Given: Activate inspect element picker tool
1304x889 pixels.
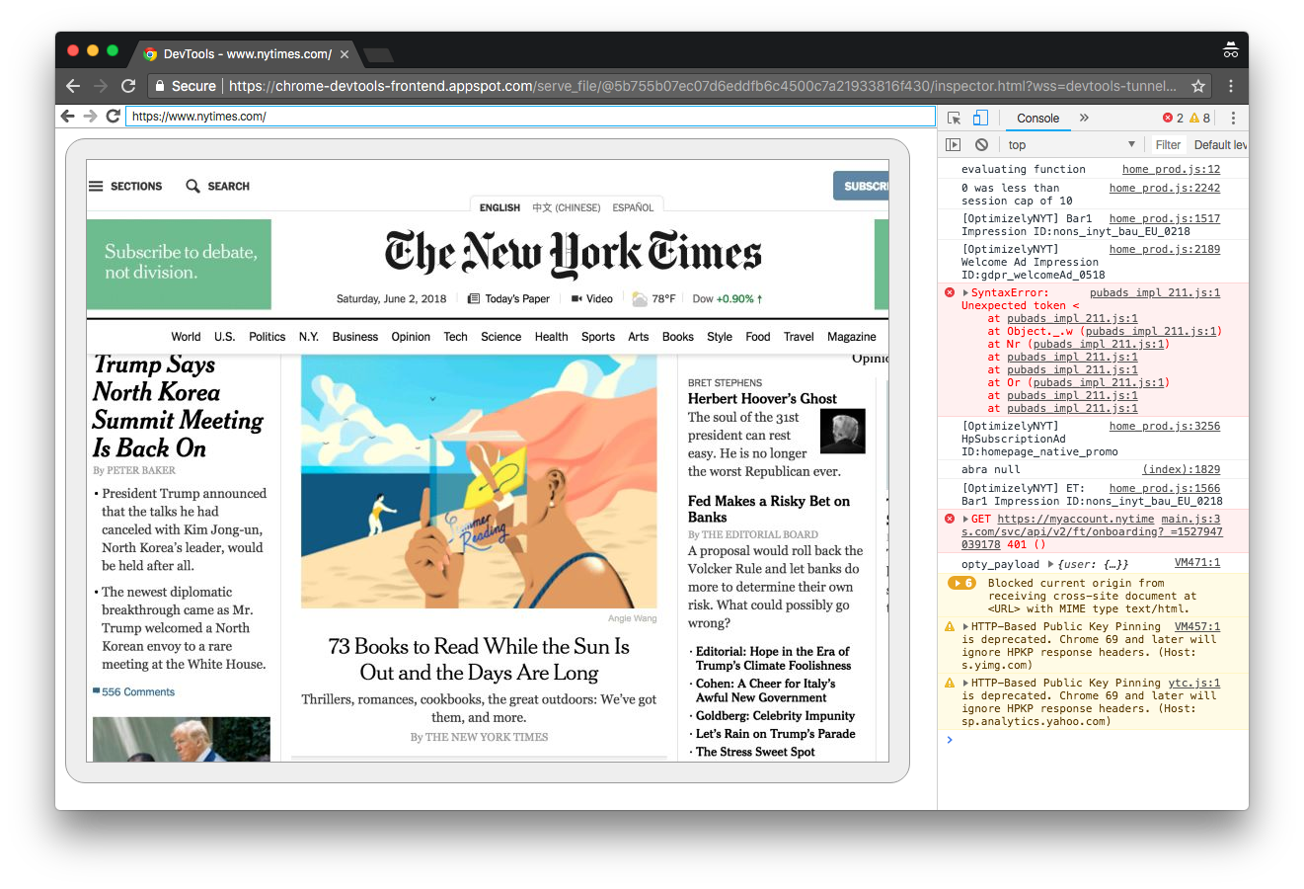Looking at the screenshot, I should 955,118.
